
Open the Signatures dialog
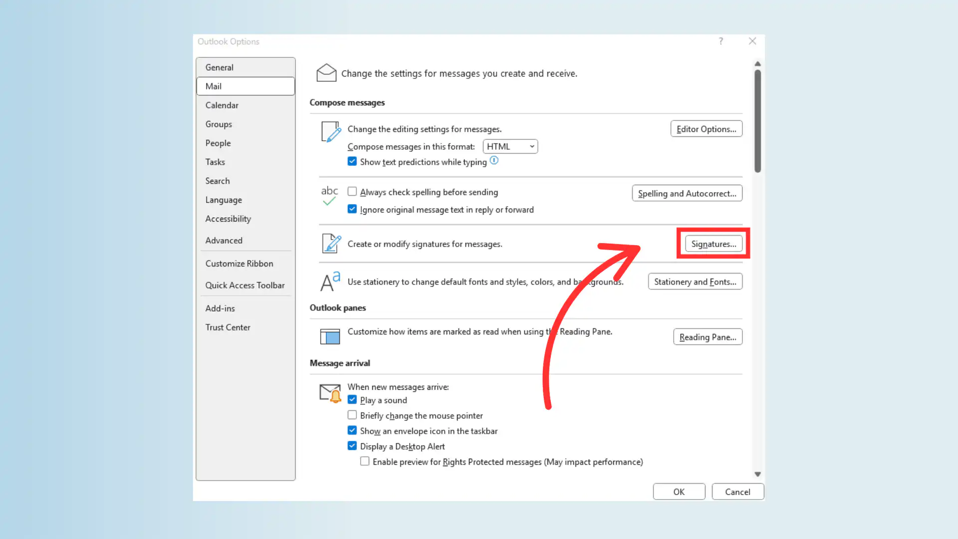(x=713, y=244)
